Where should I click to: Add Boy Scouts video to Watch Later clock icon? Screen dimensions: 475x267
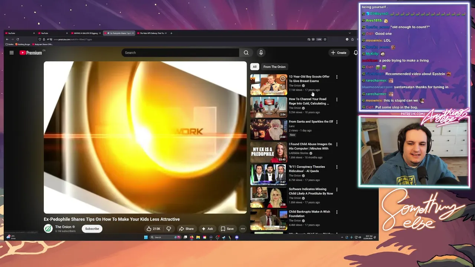pos(283,79)
